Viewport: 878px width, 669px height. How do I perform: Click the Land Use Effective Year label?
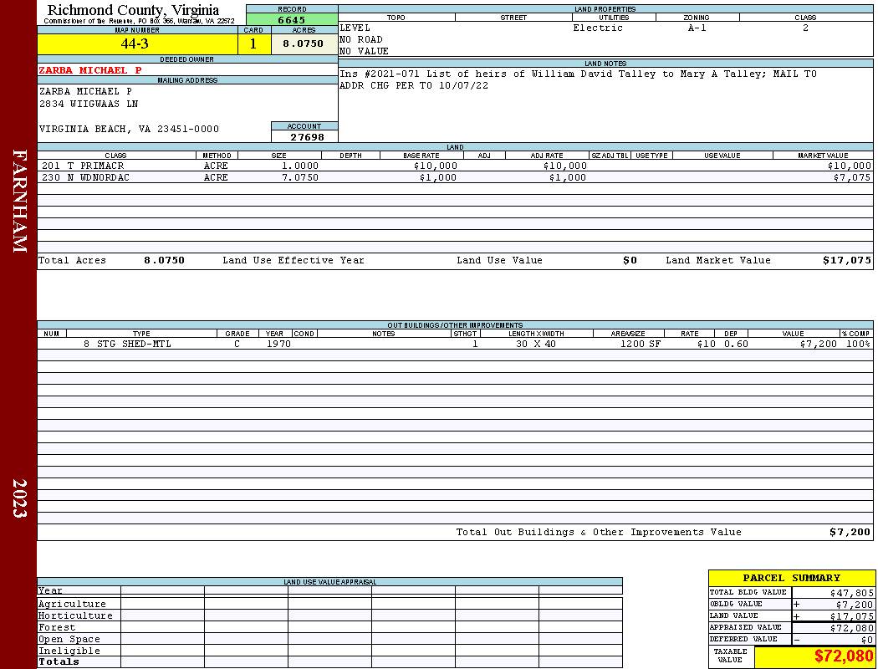294,260
